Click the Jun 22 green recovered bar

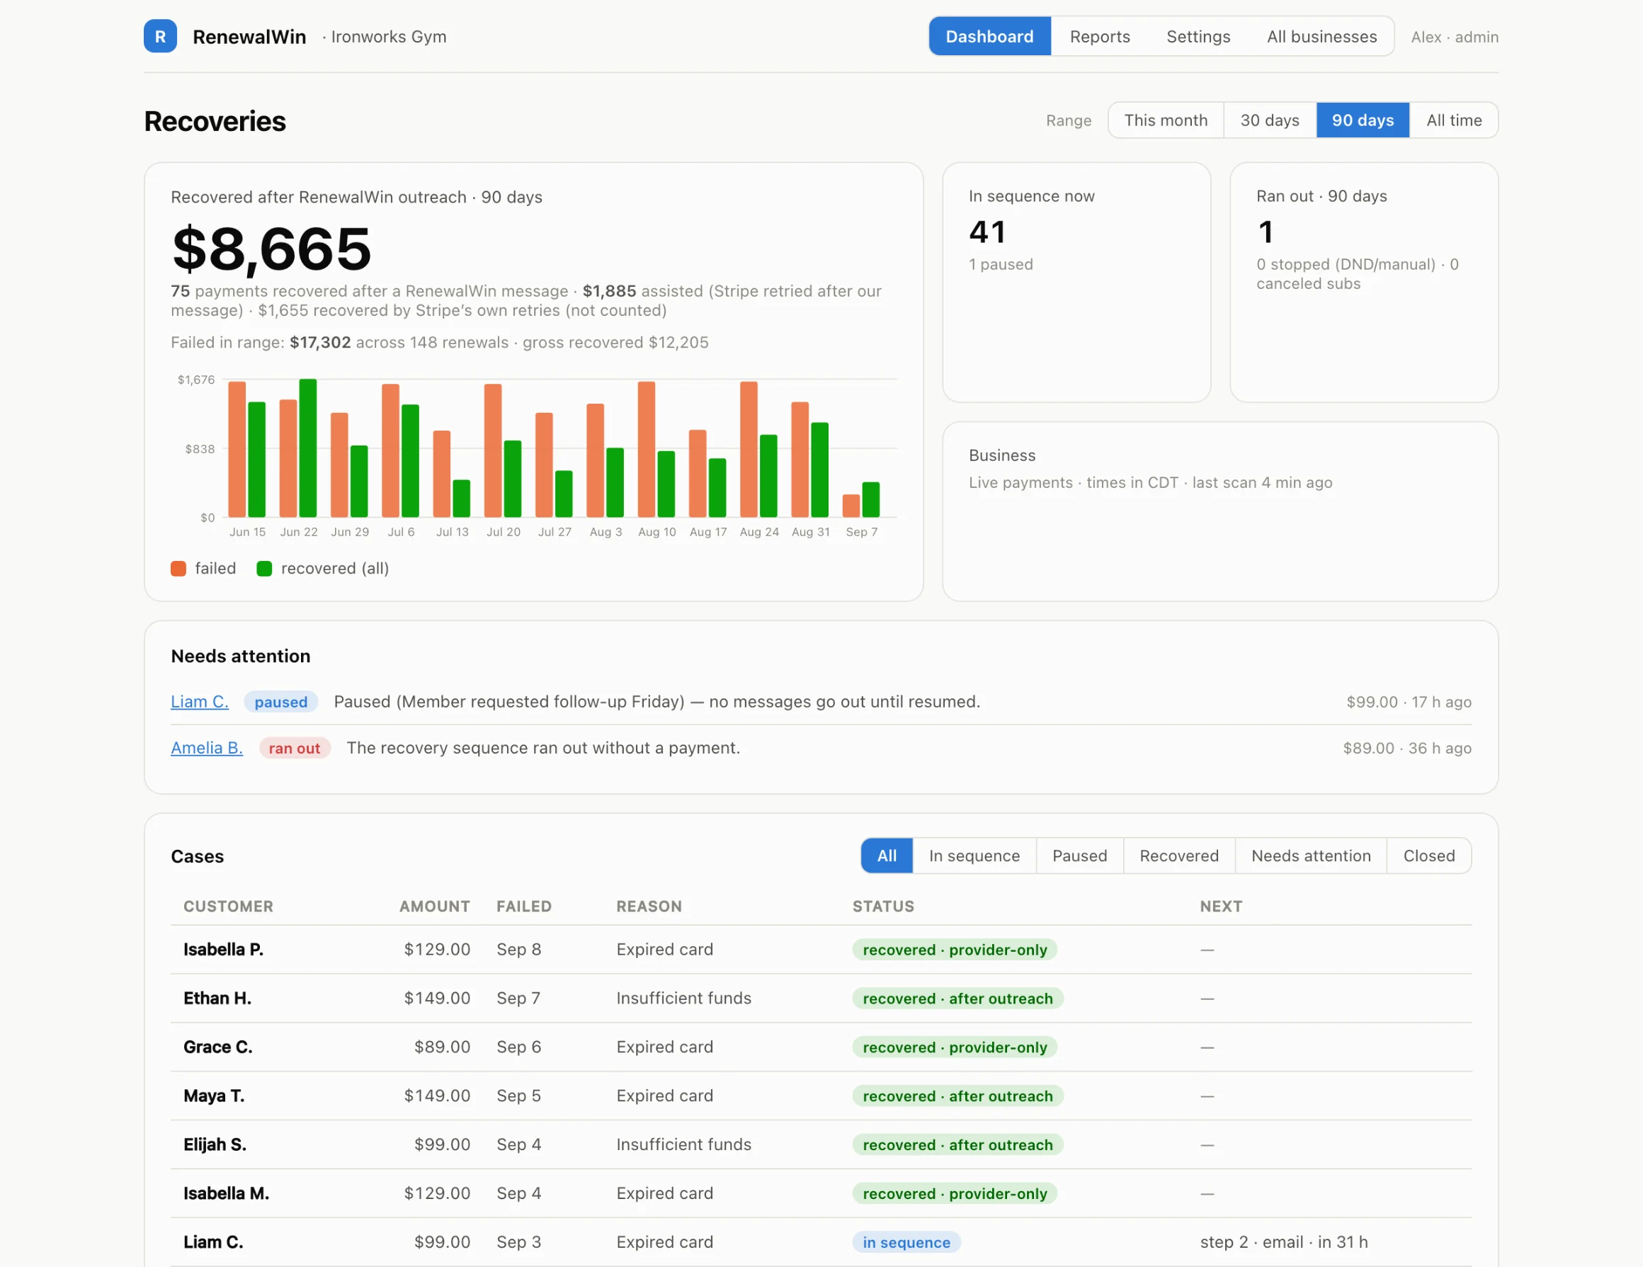[307, 448]
